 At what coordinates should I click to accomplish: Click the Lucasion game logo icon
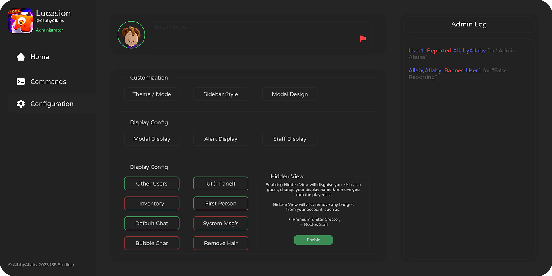click(21, 21)
